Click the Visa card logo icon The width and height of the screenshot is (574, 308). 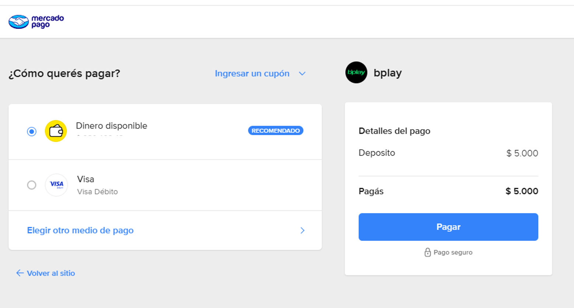point(56,185)
